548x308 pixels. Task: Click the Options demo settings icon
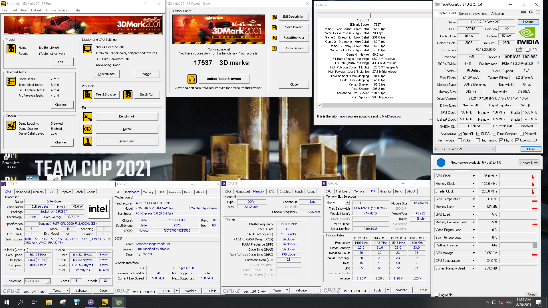pyautogui.click(x=11, y=125)
